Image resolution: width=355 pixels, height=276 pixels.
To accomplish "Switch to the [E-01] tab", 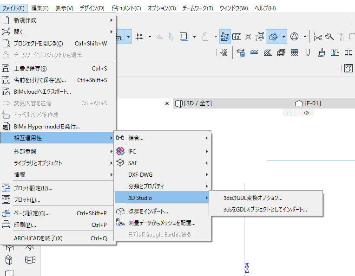I will (324, 103).
